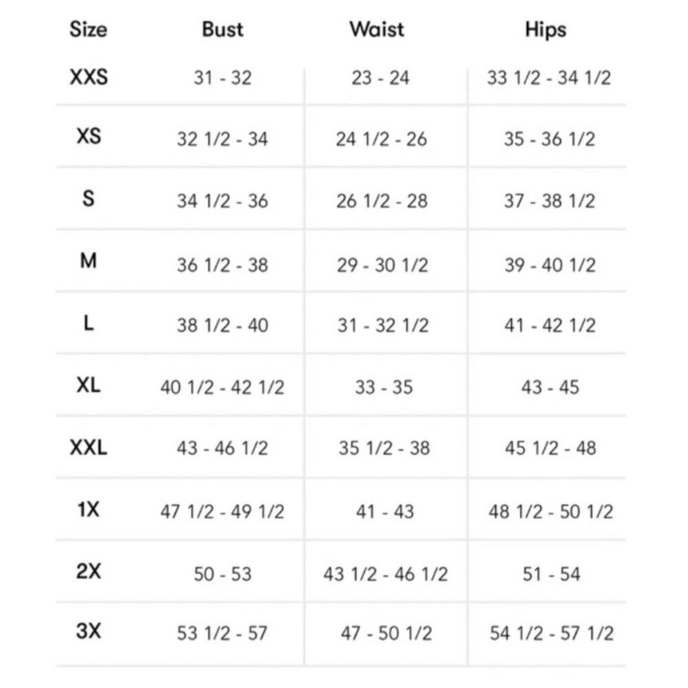Select the S size row label
This screenshot has height=688, width=688.
[88, 198]
